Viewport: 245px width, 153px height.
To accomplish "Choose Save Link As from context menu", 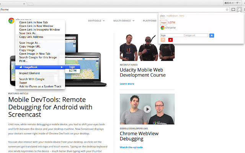I will pyautogui.click(x=40, y=33).
